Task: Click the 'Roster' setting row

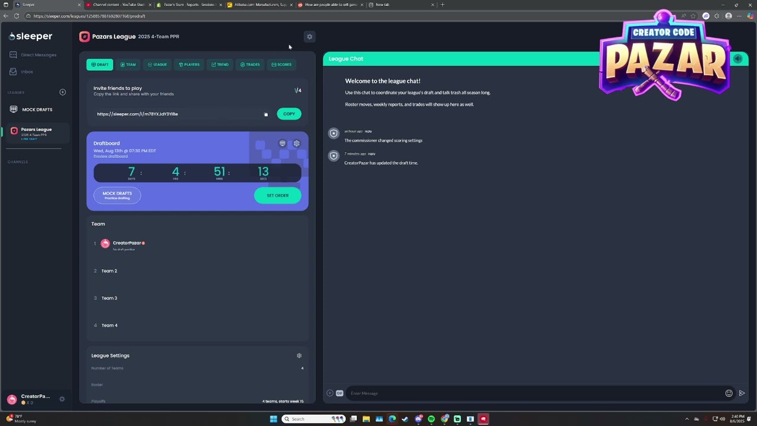Action: 198,385
